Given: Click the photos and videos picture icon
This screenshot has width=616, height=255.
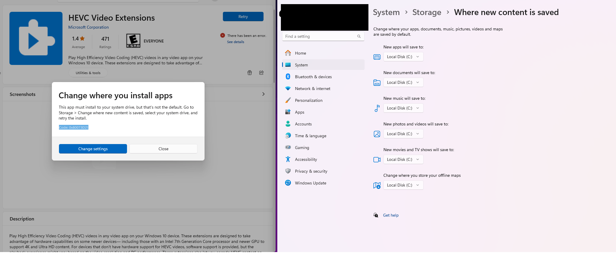Looking at the screenshot, I should 377,134.
